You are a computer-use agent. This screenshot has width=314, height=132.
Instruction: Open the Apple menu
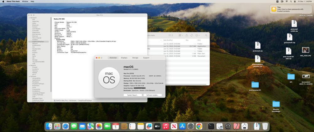click(3, 1)
